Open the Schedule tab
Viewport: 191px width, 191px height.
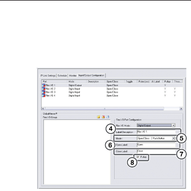(62, 75)
